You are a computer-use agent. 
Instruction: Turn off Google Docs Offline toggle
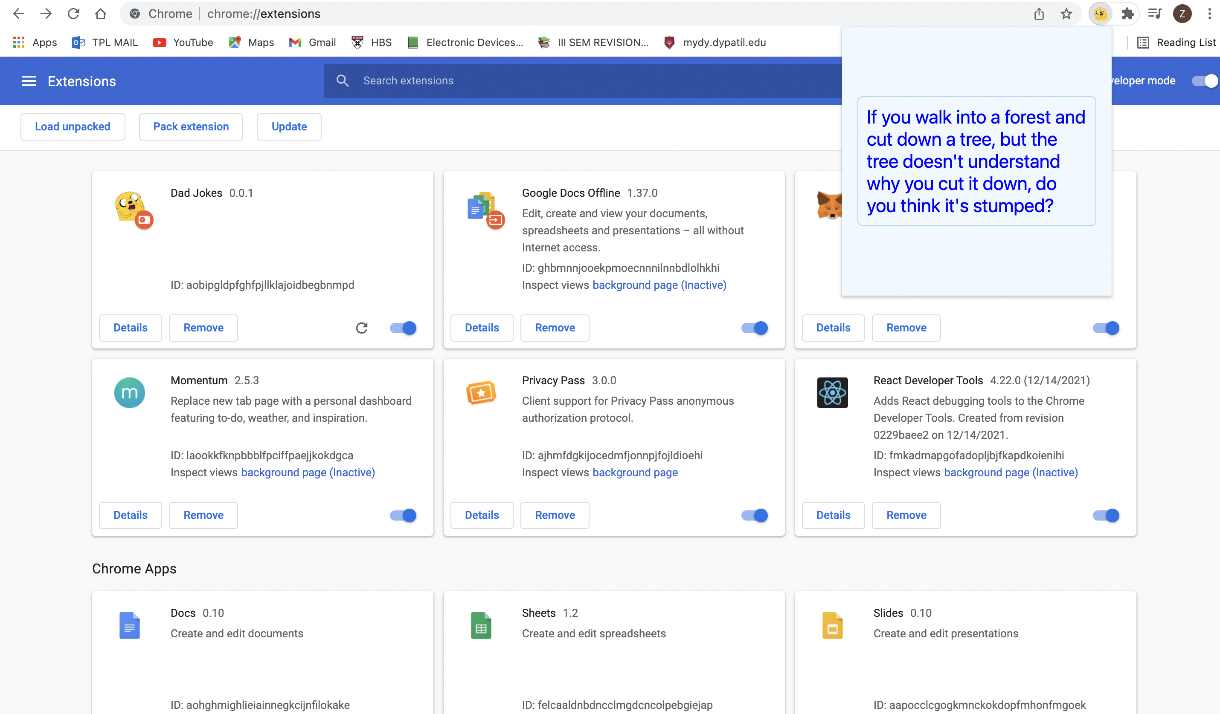(x=754, y=328)
